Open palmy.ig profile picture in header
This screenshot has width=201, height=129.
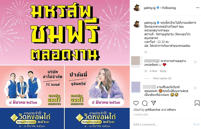pyautogui.click(x=137, y=8)
